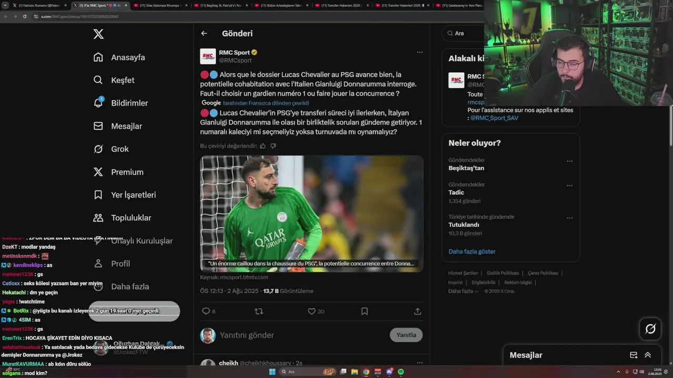Switch to Silas Katompa Mvumpa tab

[x=159, y=5]
